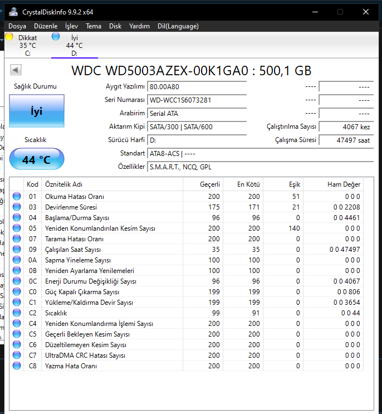Click the Öznitelik Adı column header
The image size is (382, 414).
pyautogui.click(x=112, y=184)
